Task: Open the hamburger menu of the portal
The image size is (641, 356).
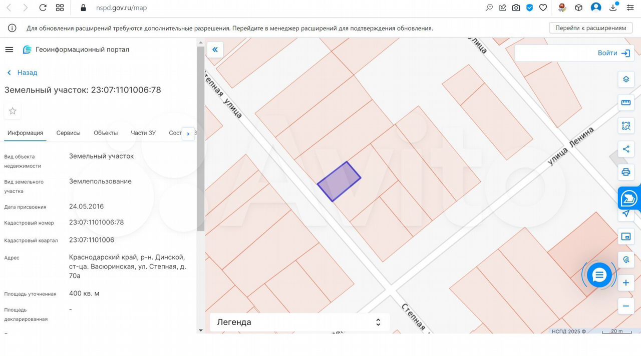Action: tap(9, 49)
